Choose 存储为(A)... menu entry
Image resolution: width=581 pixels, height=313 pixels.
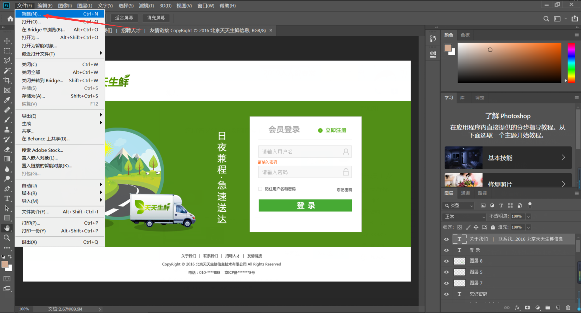click(x=60, y=96)
